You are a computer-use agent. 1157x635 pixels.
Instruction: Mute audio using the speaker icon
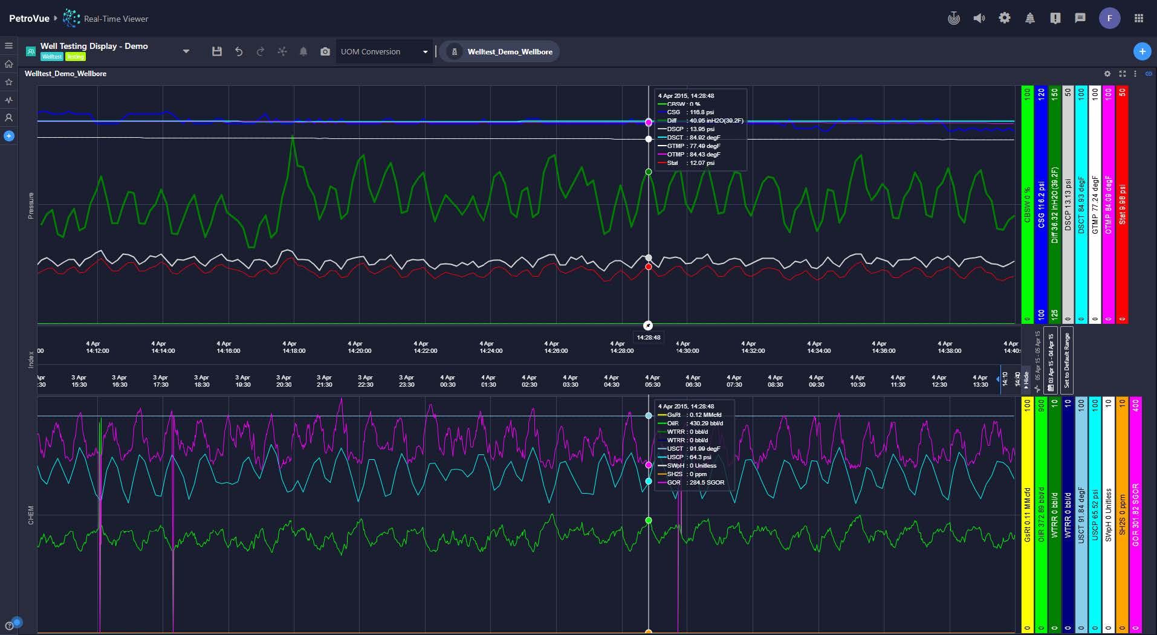[x=980, y=18]
